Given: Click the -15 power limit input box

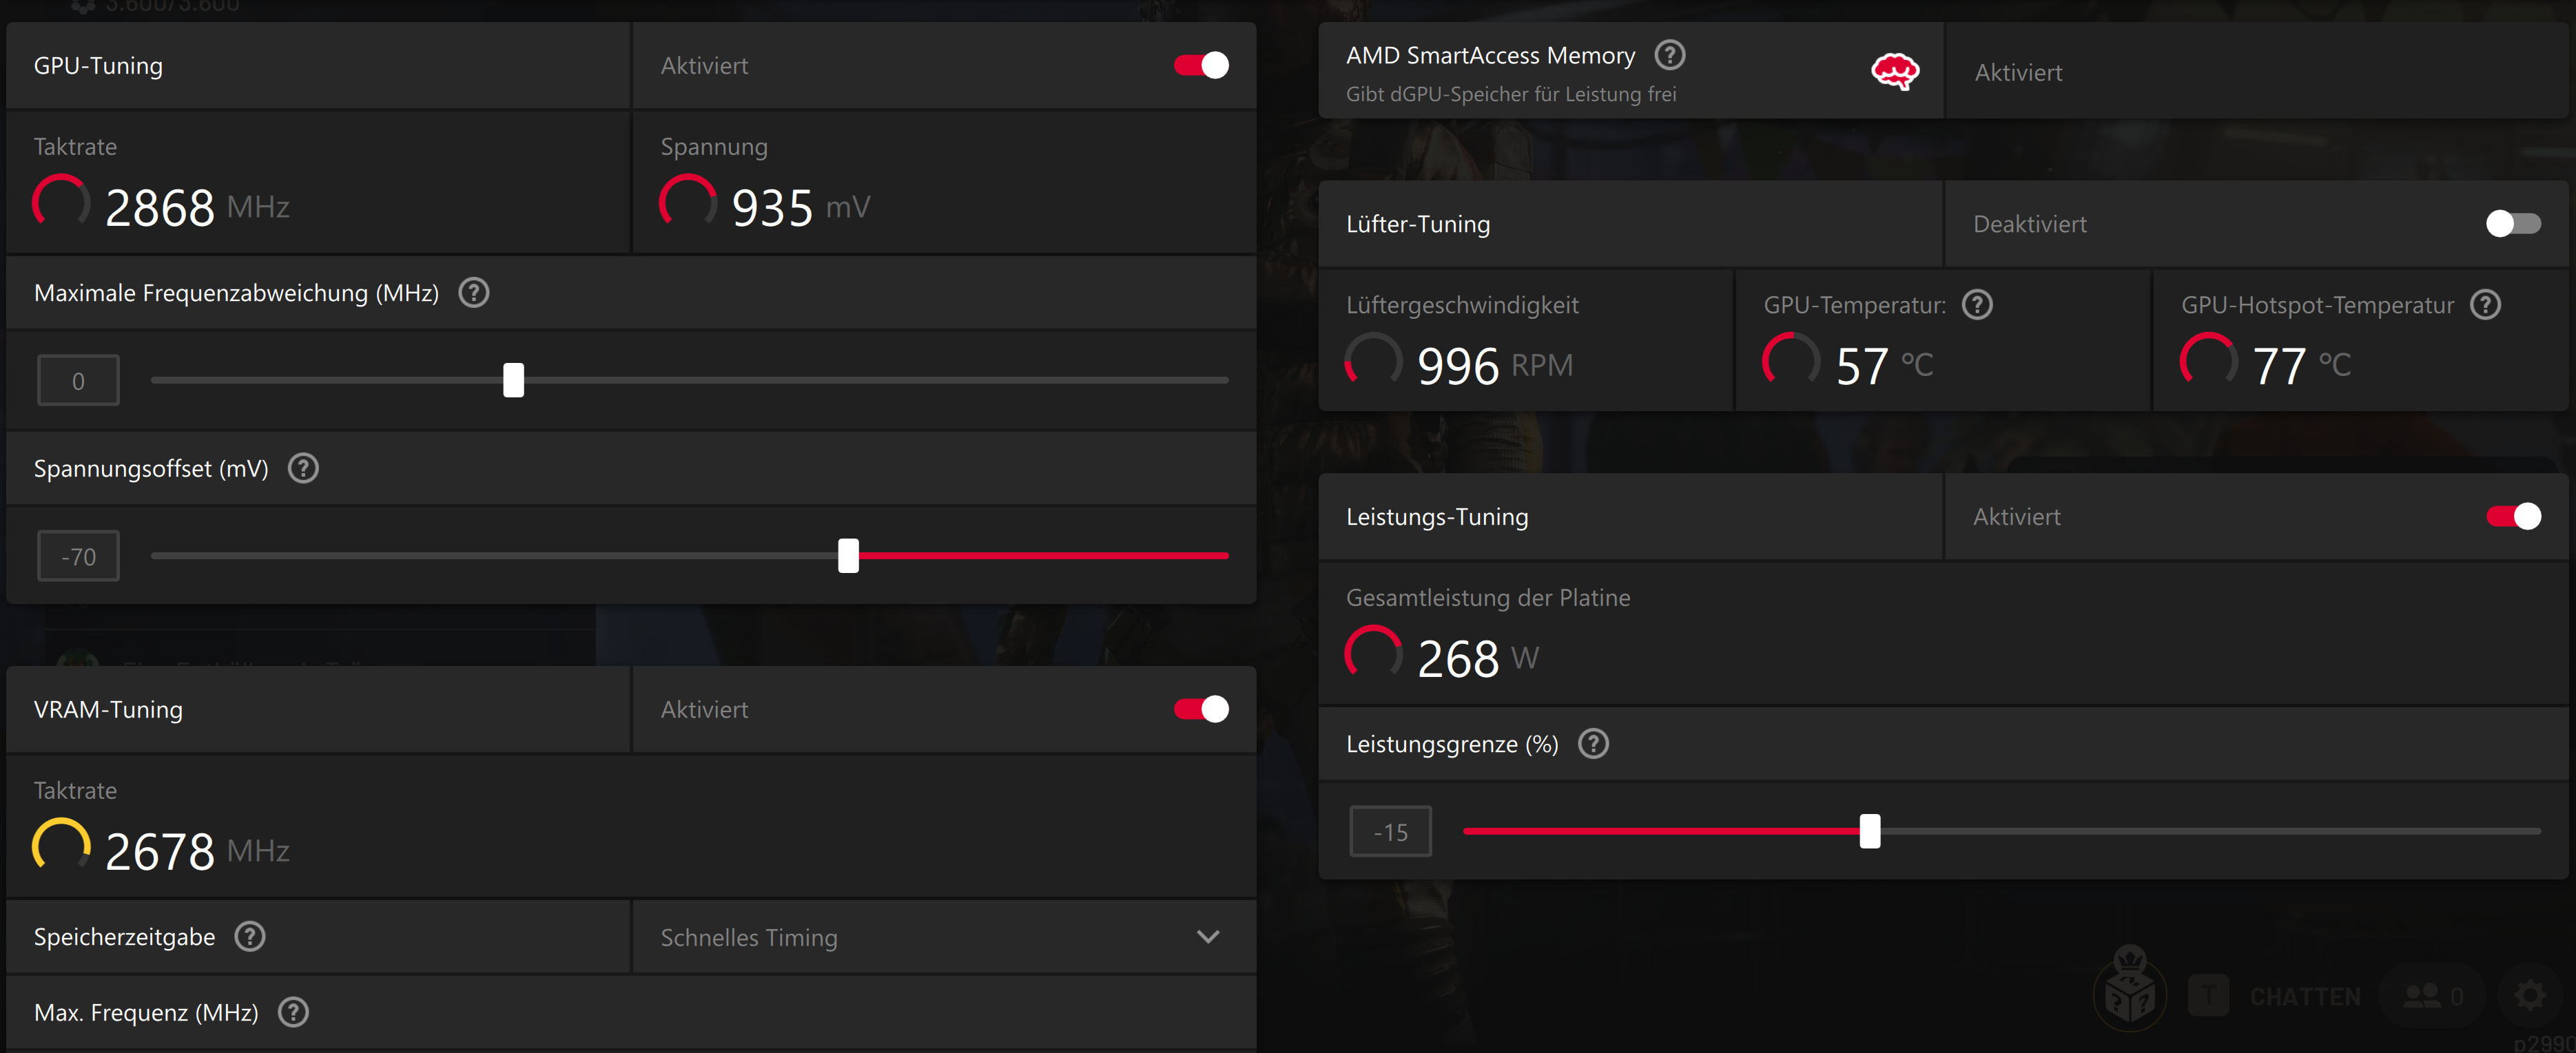Looking at the screenshot, I should point(1390,832).
